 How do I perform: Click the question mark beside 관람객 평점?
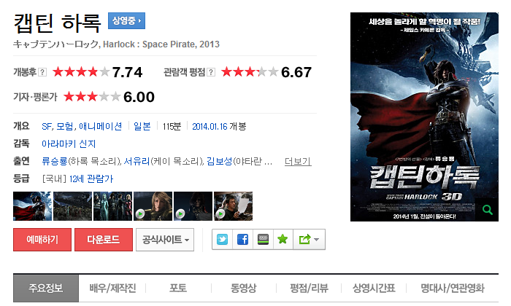pos(211,72)
